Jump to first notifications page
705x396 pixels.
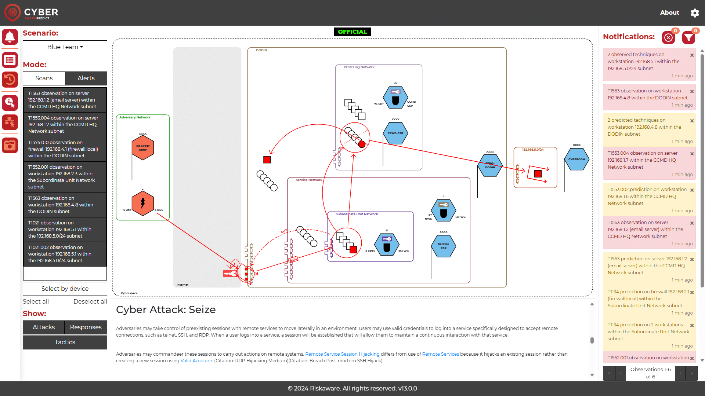click(x=609, y=373)
